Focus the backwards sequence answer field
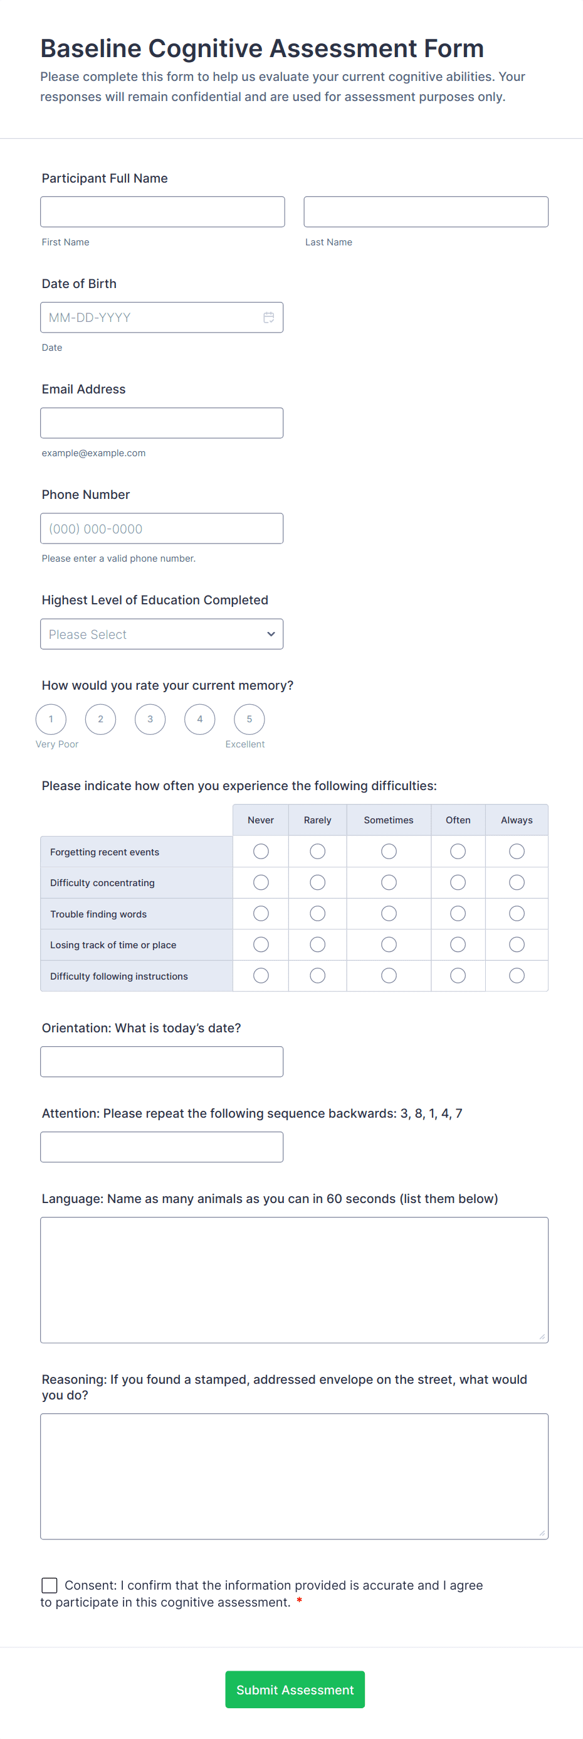This screenshot has width=583, height=1739. click(162, 1147)
